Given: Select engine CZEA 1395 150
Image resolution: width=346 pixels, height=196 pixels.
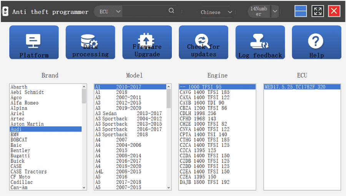Looking at the screenshot, I should coord(217,177).
